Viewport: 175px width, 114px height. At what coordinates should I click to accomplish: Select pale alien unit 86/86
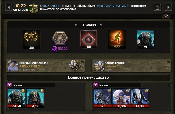[121, 98]
